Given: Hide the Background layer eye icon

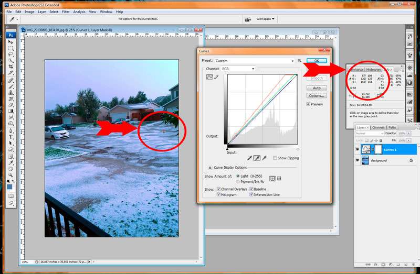Looking at the screenshot, I should (358, 160).
